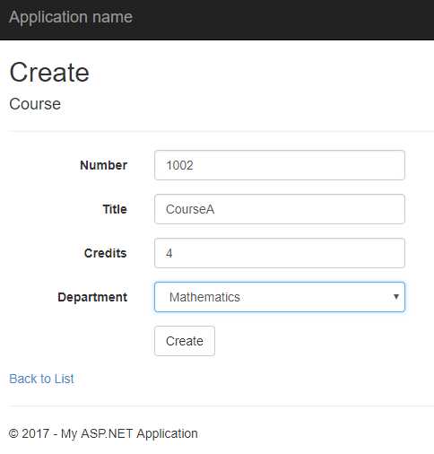This screenshot has width=434, height=454.
Task: Click the Course subheading text
Action: [35, 104]
